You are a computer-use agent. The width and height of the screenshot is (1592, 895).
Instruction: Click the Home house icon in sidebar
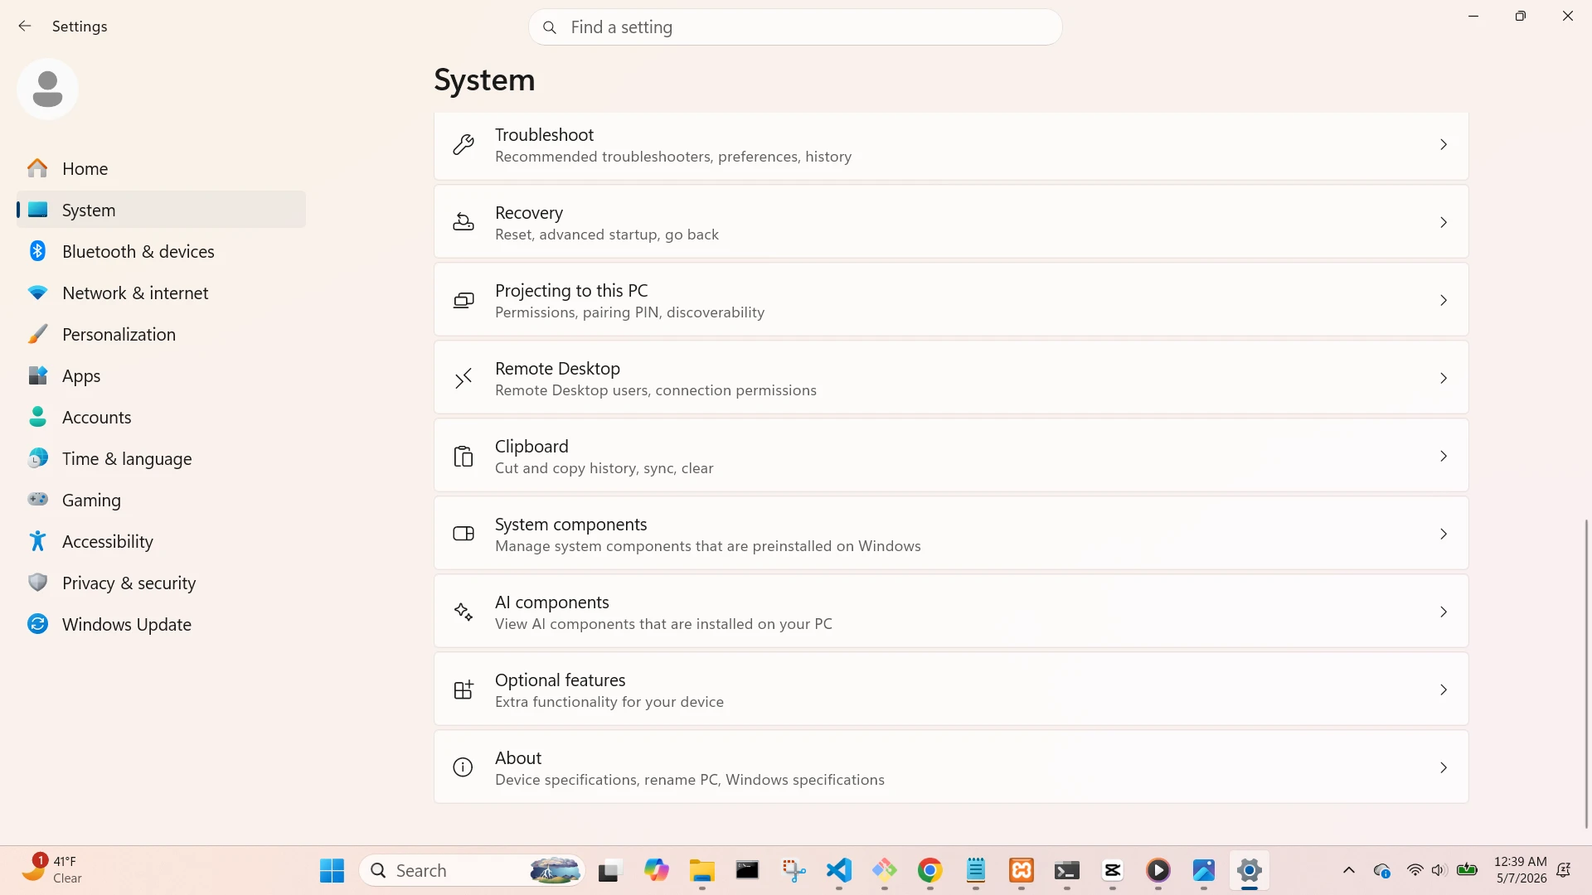[37, 168]
